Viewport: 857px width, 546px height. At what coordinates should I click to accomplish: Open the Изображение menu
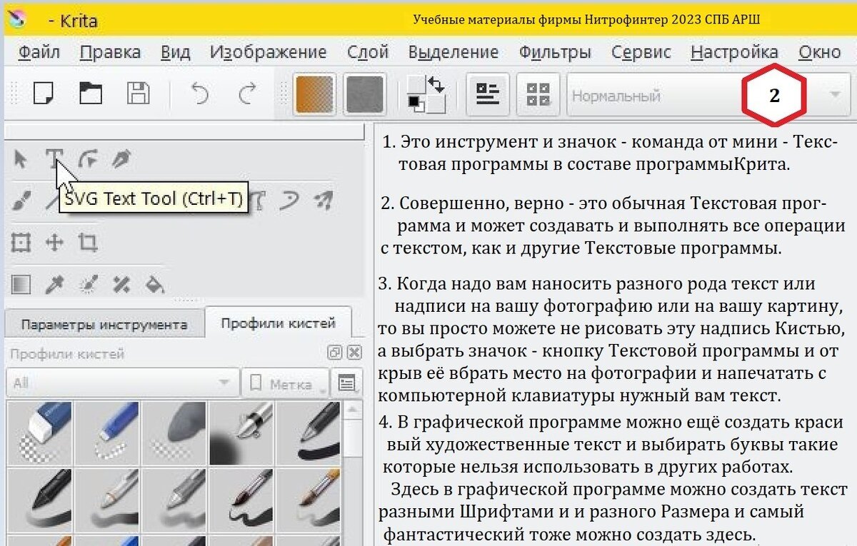coord(269,52)
